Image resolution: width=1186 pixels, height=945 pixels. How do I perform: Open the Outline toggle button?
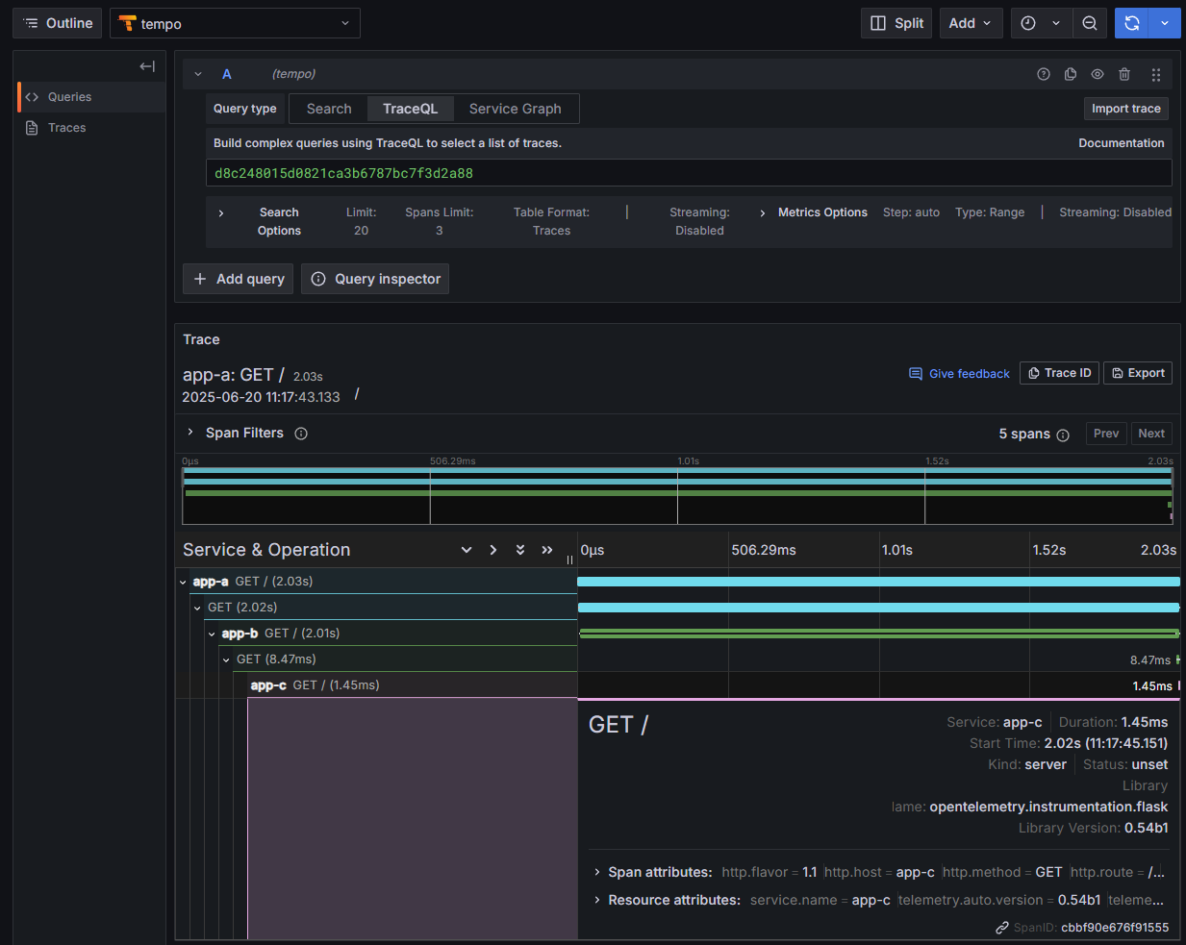click(58, 23)
